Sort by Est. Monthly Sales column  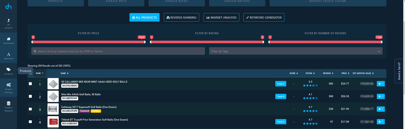coord(363,73)
